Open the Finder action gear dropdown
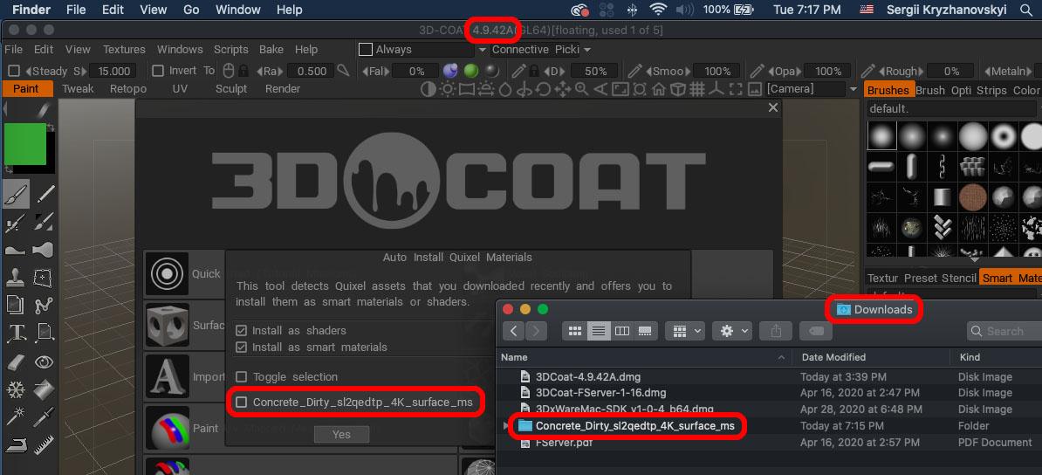The width and height of the screenshot is (1042, 475). (x=731, y=331)
